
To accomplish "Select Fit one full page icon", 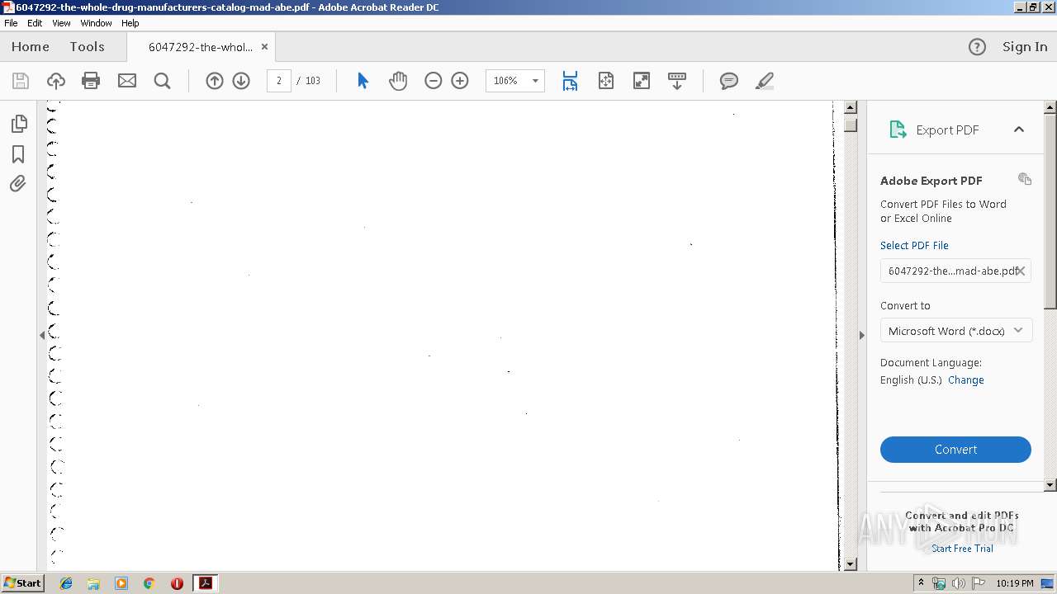I will click(606, 81).
